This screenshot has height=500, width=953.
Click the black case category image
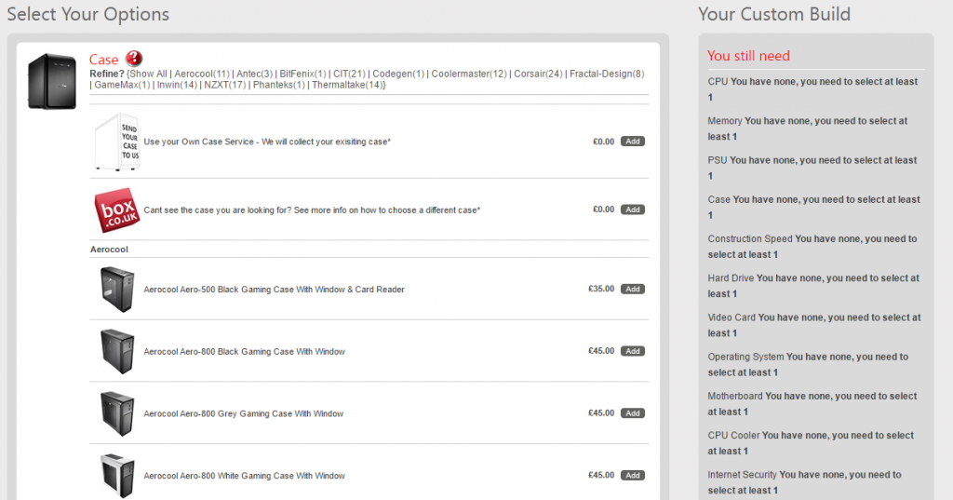[x=52, y=81]
